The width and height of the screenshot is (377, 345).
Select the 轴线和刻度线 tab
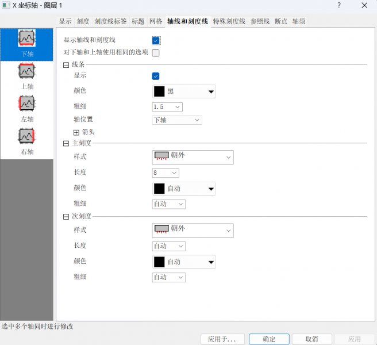[x=188, y=21]
